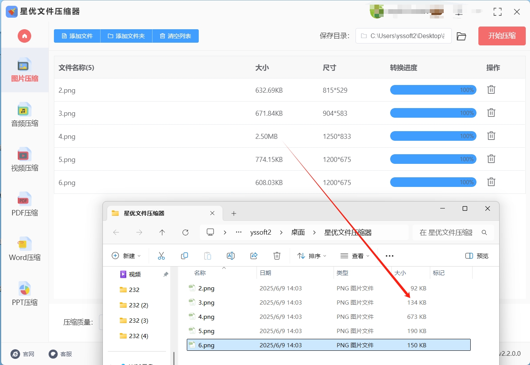Click 开始压缩 start compression button

click(x=502, y=36)
